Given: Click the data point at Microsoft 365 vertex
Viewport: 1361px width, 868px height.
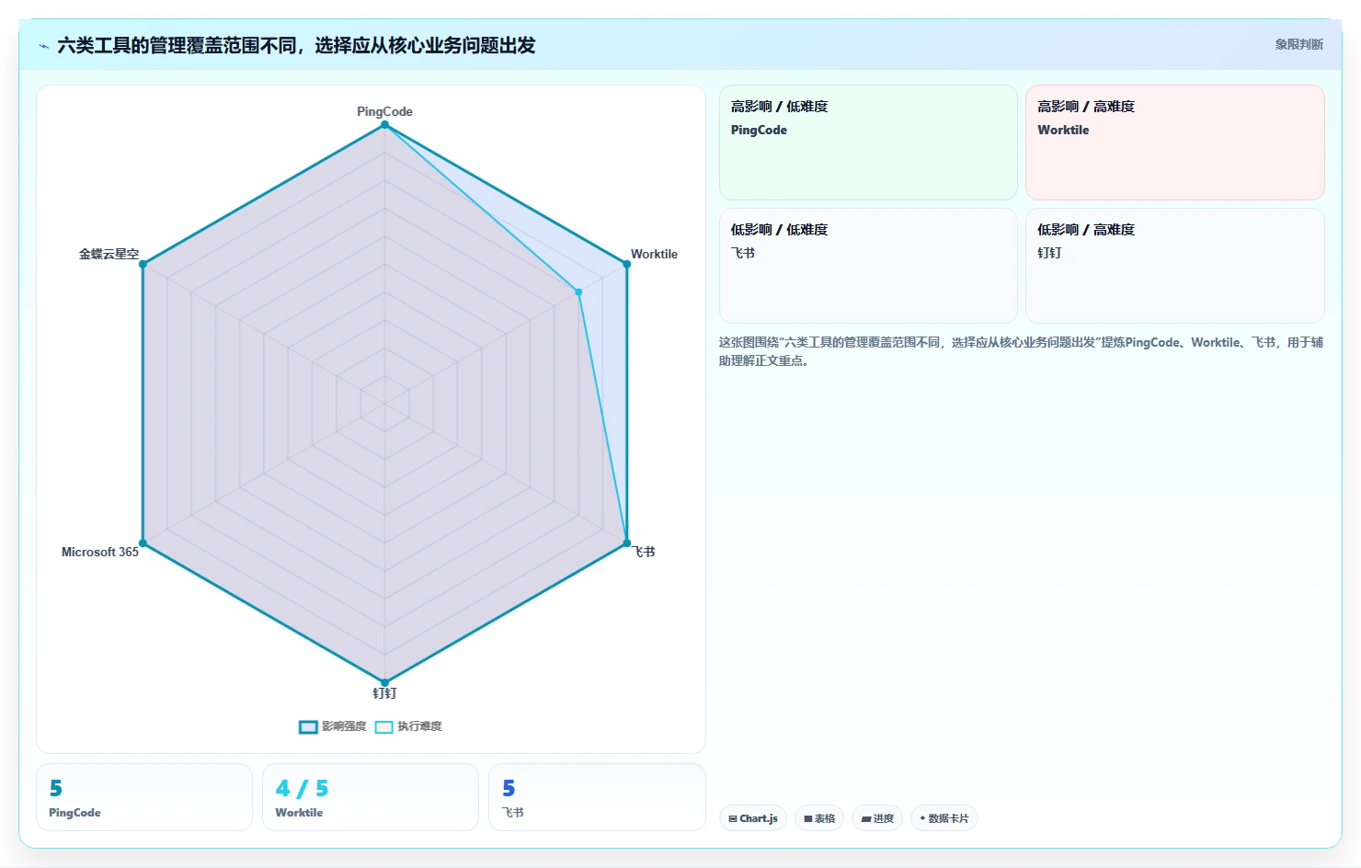Looking at the screenshot, I should click(143, 543).
